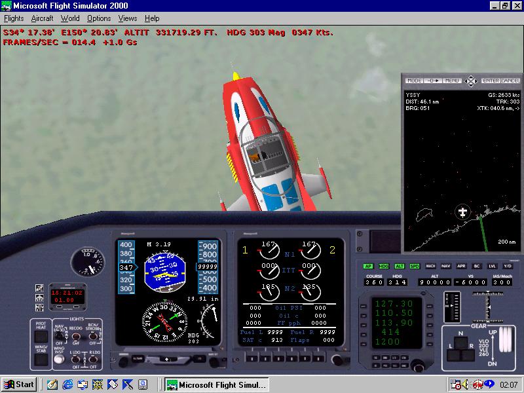This screenshot has width=524, height=393.
Task: Flip the L LDG landing light switch
Action: 76,360
